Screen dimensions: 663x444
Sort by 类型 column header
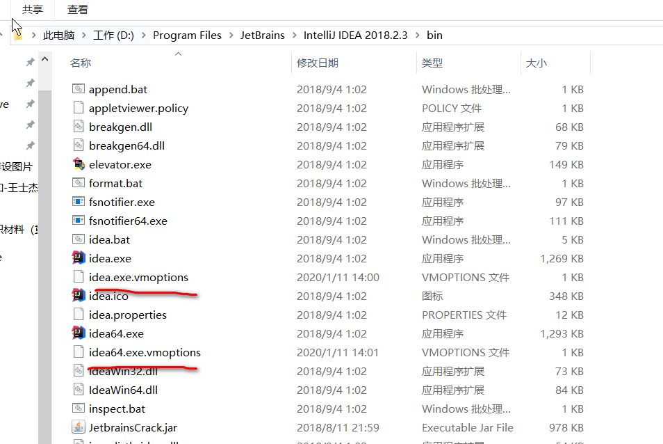(x=432, y=63)
